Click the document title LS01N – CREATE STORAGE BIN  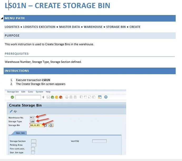click(57, 6)
